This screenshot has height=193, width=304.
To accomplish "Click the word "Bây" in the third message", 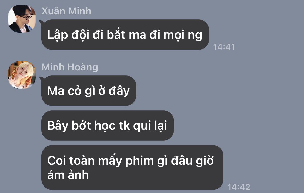I will click(58, 126).
